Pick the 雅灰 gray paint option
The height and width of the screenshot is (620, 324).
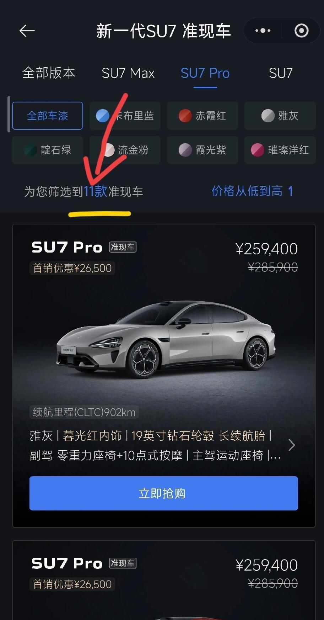click(x=280, y=116)
